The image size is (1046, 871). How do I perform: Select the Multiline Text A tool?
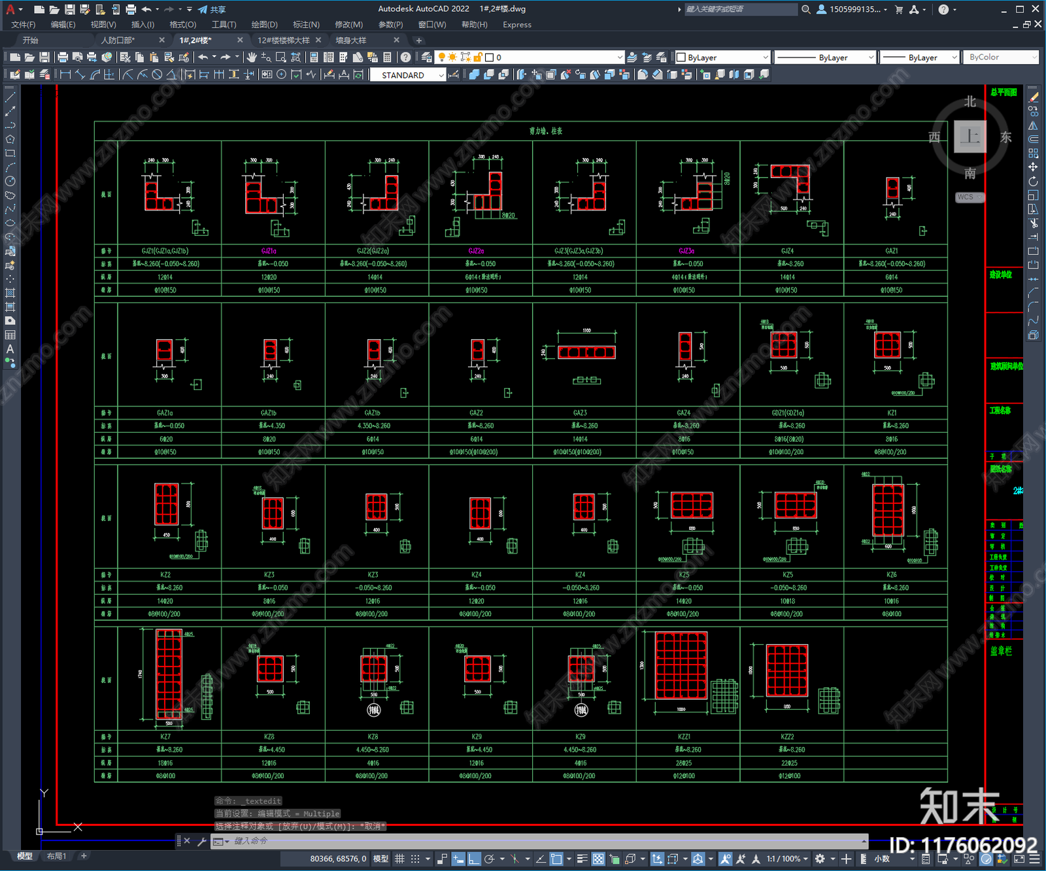[x=10, y=349]
